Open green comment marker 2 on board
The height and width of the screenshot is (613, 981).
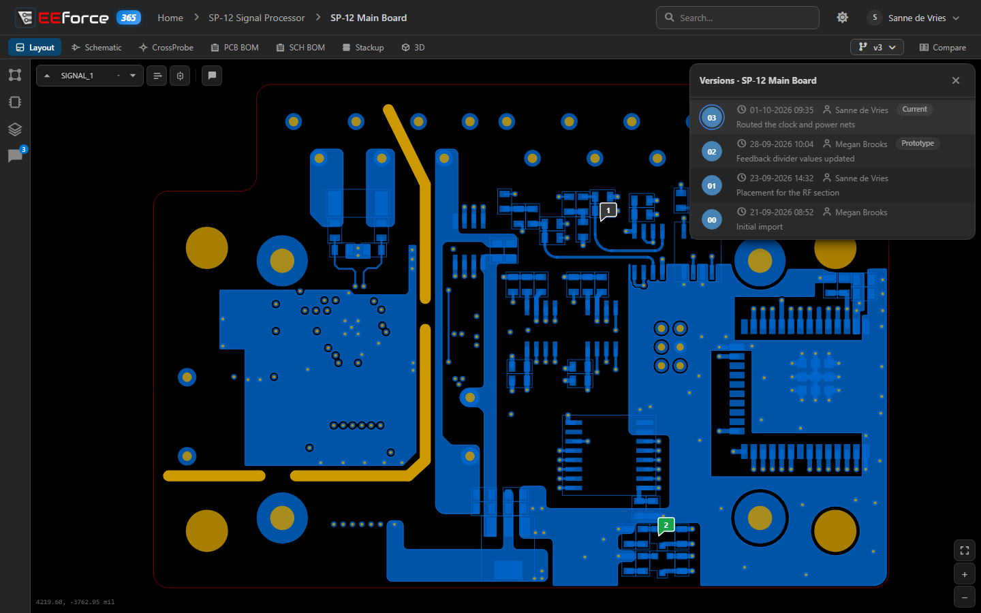tap(666, 526)
